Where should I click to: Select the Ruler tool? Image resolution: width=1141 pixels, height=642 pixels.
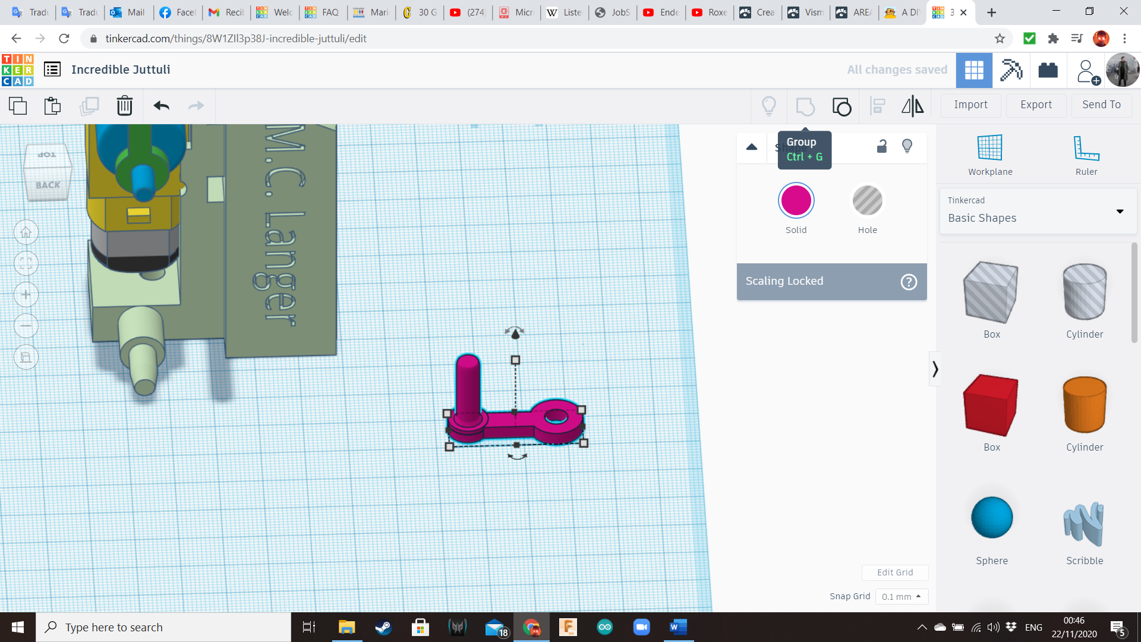1086,155
